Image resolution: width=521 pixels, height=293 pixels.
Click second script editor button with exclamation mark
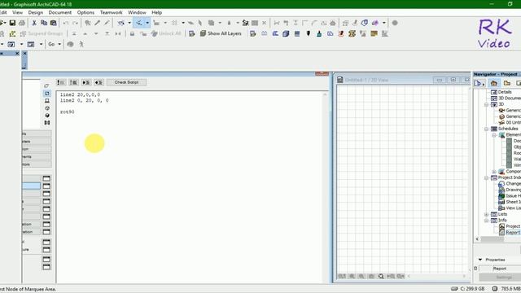point(73,82)
